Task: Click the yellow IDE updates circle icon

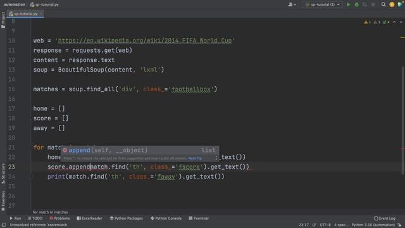Action: [392, 4]
